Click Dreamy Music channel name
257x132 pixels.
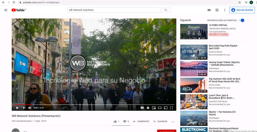pos(215,52)
